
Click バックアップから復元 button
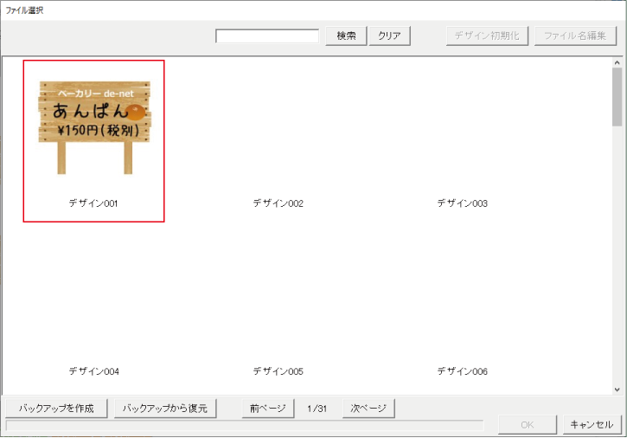pos(165,409)
